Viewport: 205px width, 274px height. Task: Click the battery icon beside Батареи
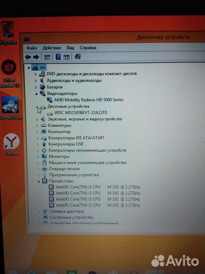click(42, 87)
